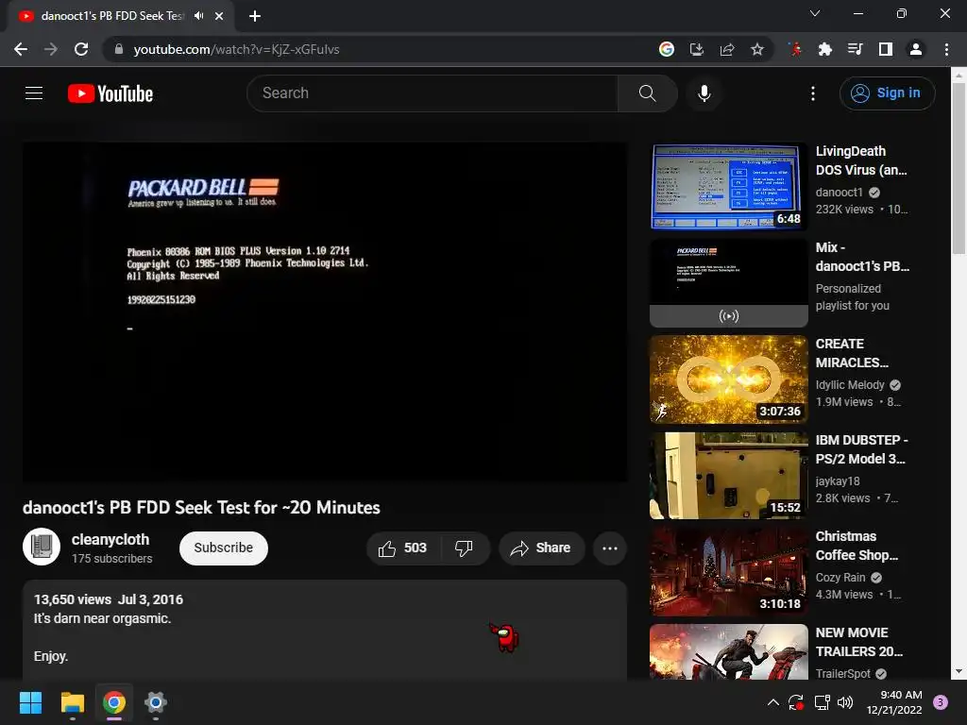Open Chrome profile icon

point(916,49)
